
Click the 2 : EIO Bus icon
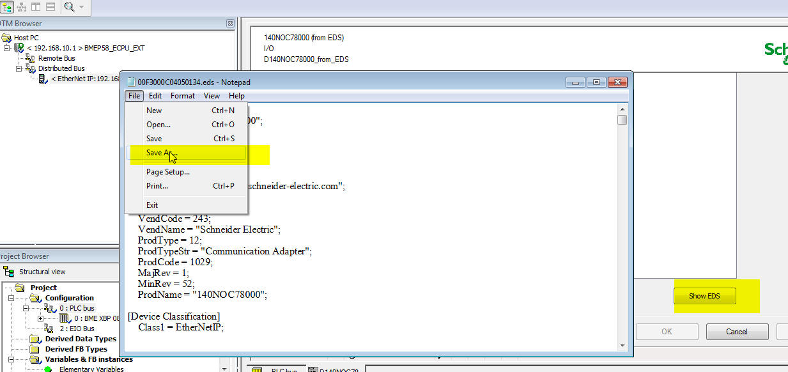50,329
